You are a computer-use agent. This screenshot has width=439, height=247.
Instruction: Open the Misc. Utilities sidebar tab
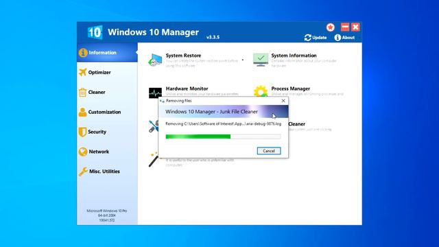[107, 172]
